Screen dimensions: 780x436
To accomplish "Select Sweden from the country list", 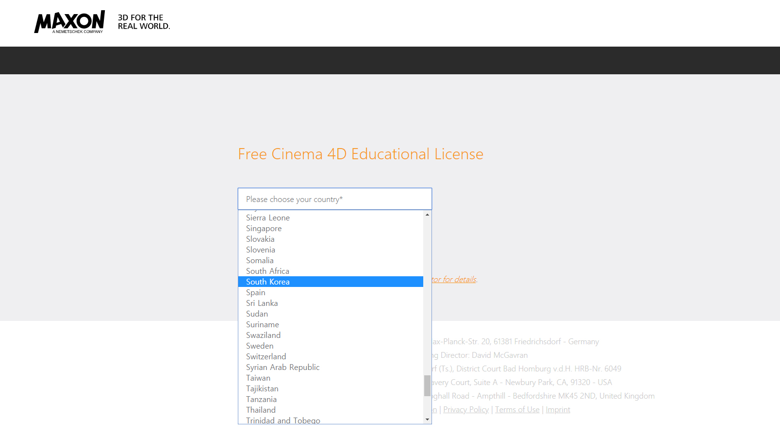I will tap(331, 346).
